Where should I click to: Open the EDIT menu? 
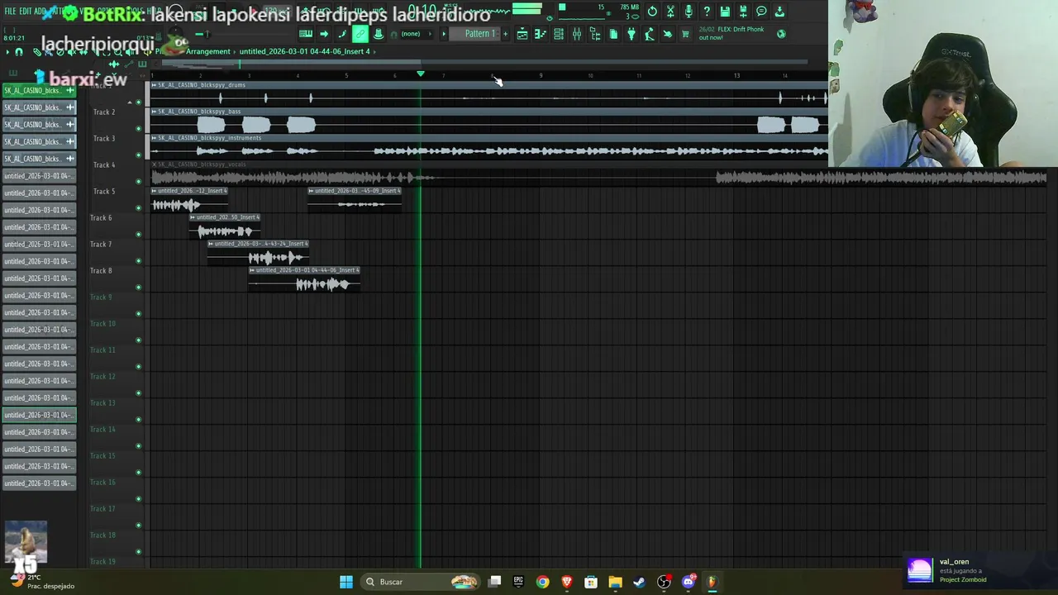[x=26, y=11]
